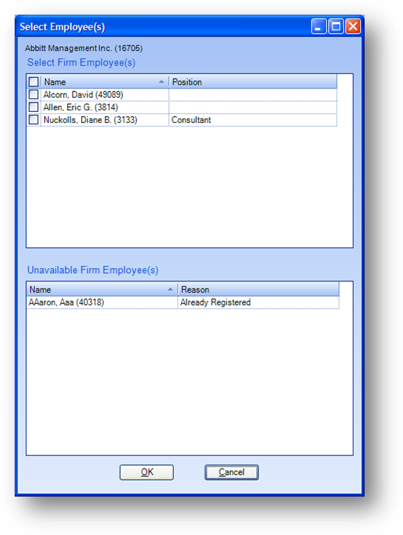Toggle the select-all checkbox in Name header
403x535 pixels.
34,82
